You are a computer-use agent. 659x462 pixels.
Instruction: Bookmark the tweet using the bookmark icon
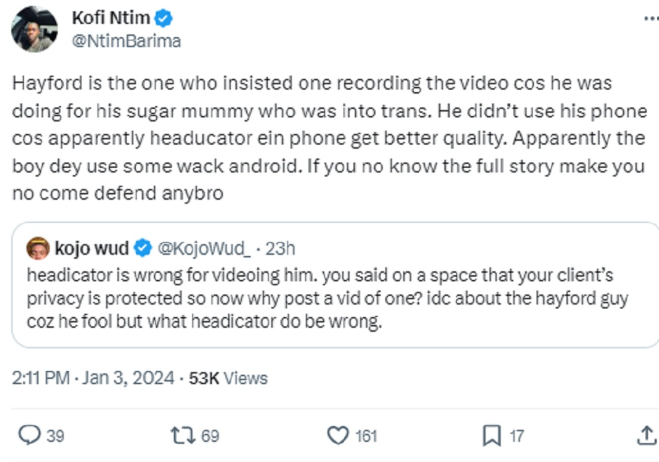[492, 435]
